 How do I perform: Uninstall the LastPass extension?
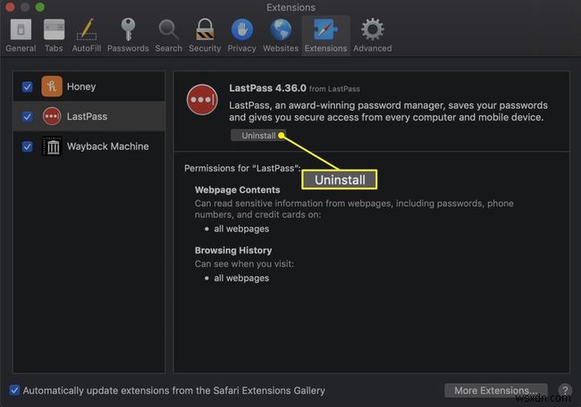[x=258, y=136]
